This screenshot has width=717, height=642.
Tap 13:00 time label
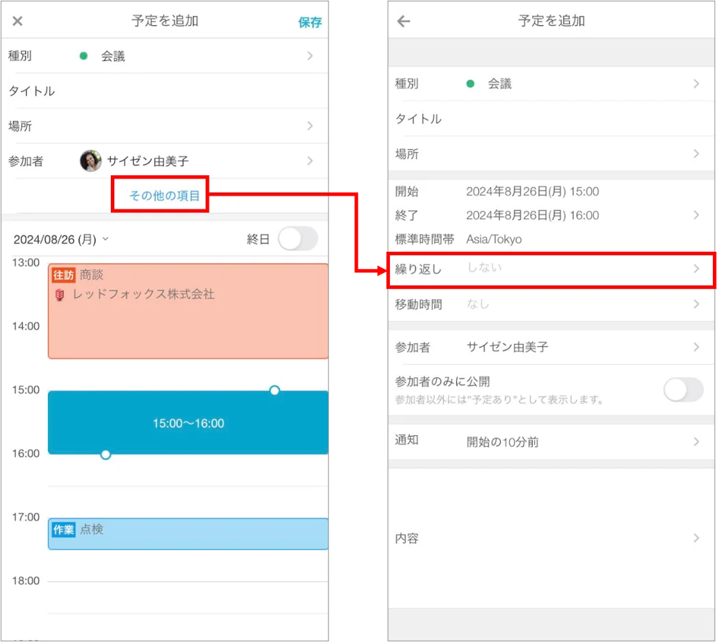[x=26, y=263]
